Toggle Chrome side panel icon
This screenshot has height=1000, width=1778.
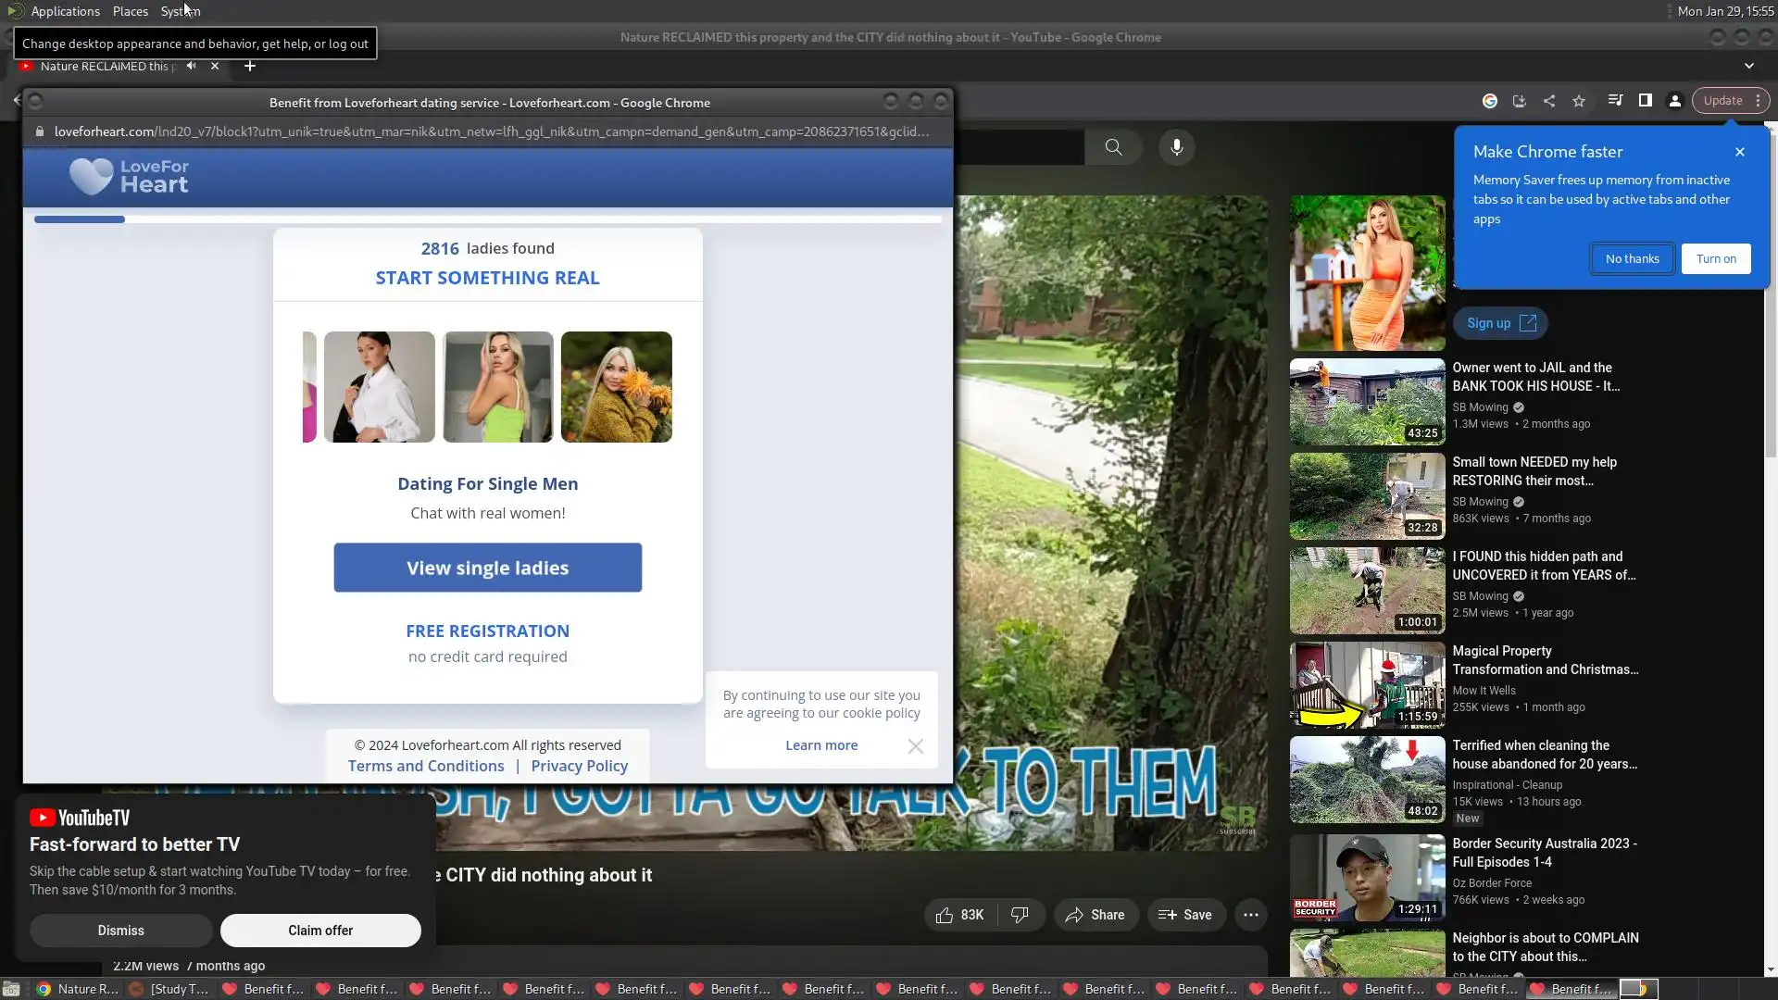[1646, 101]
